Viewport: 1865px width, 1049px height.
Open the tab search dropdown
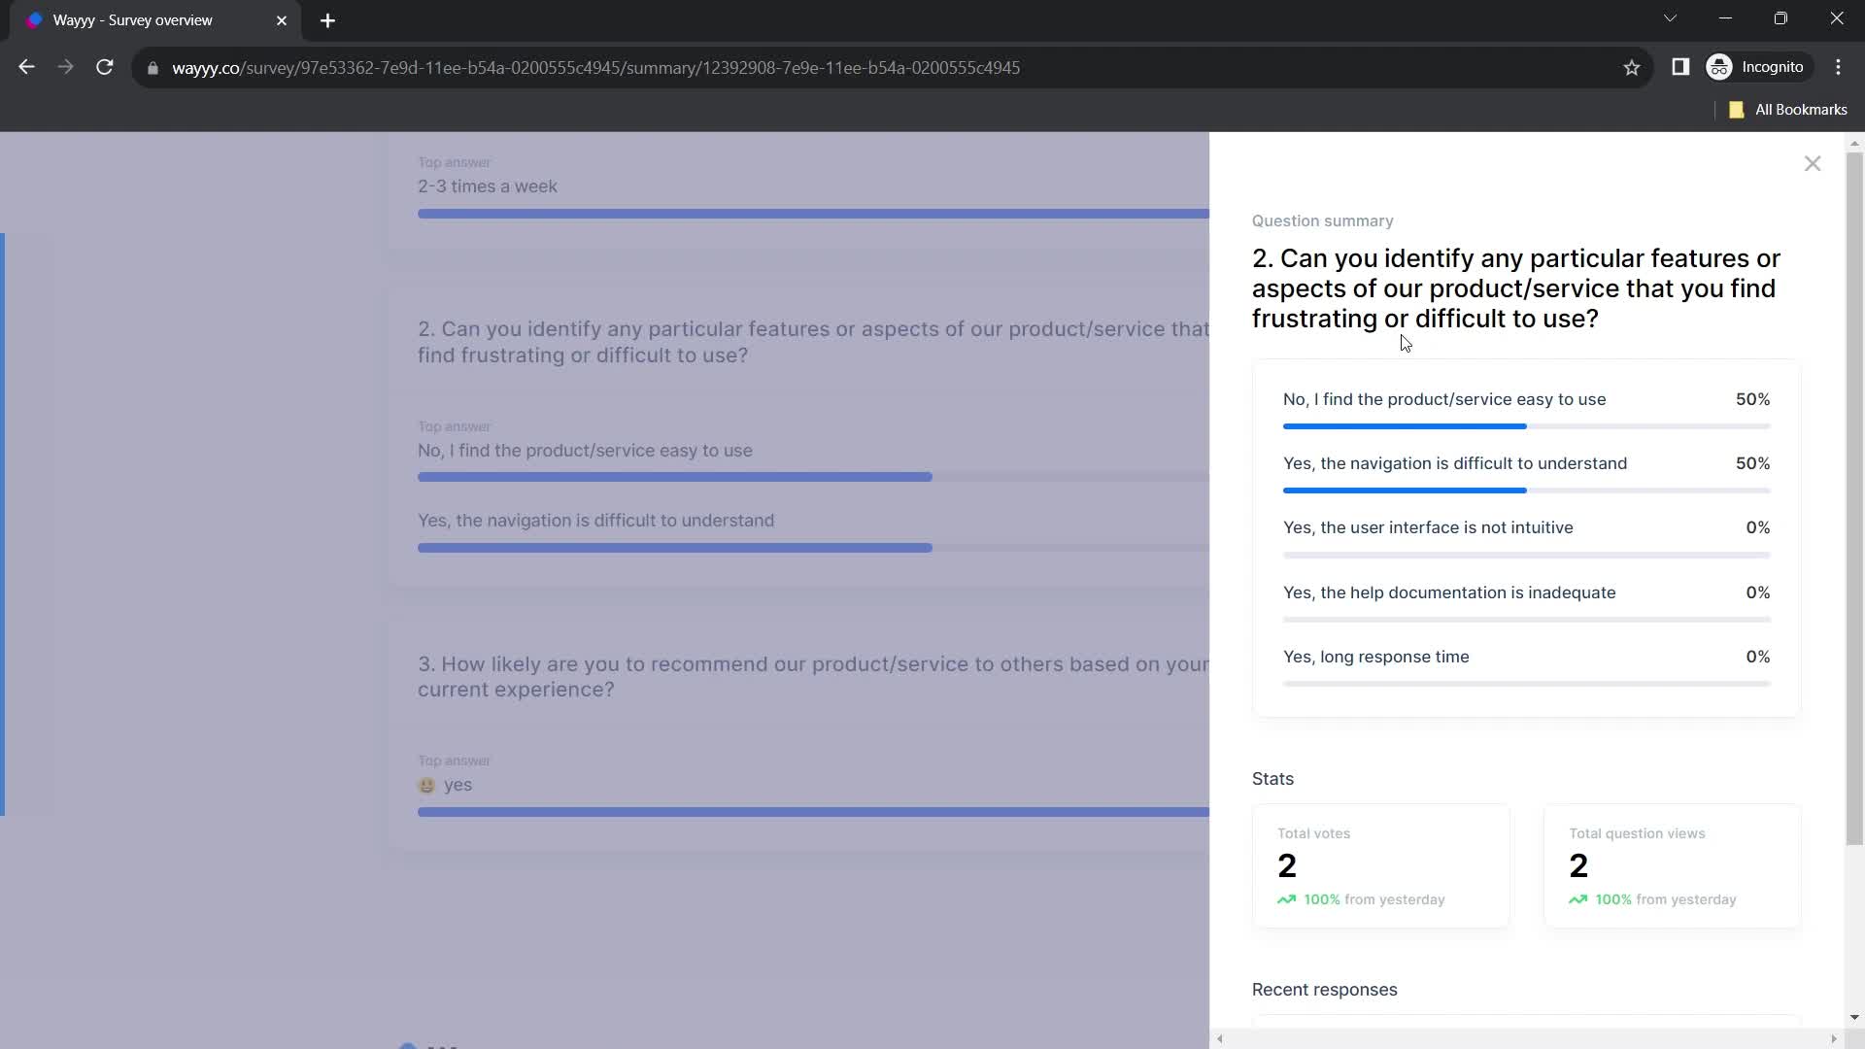click(x=1670, y=18)
